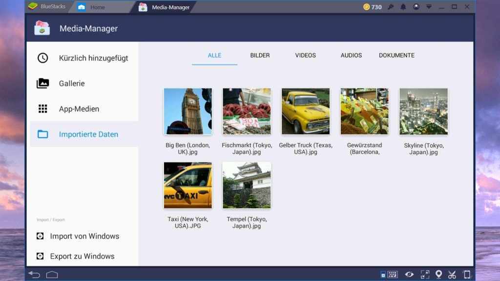Open App-Medien via the grid icon

(42, 109)
